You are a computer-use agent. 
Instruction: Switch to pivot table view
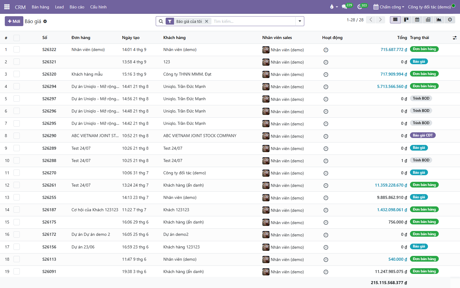coord(428,20)
